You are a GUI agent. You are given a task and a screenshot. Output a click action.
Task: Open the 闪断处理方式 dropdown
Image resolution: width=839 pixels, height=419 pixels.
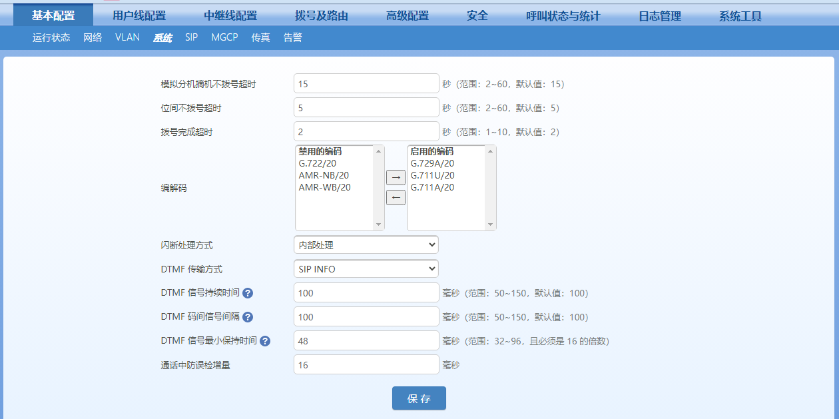(366, 244)
